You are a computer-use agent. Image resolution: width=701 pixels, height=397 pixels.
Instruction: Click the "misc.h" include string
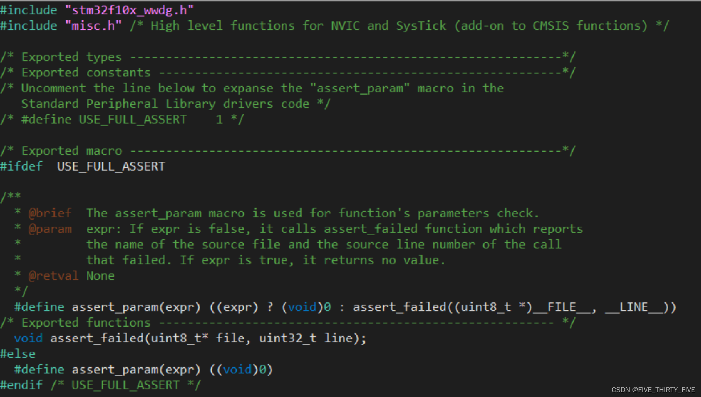pyautogui.click(x=93, y=26)
